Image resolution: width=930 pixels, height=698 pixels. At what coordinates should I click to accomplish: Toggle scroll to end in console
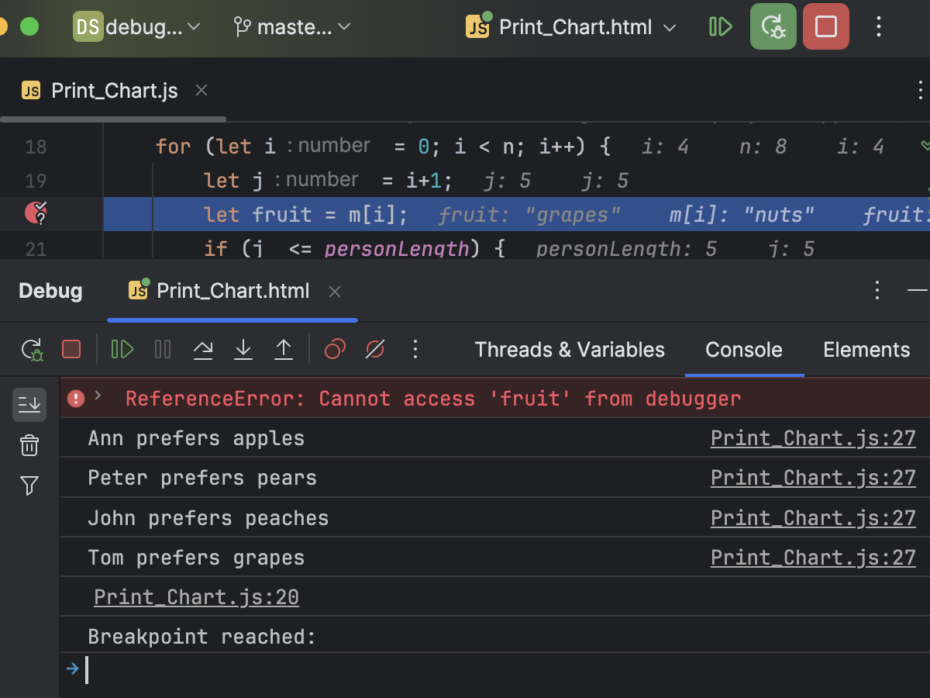(x=29, y=404)
